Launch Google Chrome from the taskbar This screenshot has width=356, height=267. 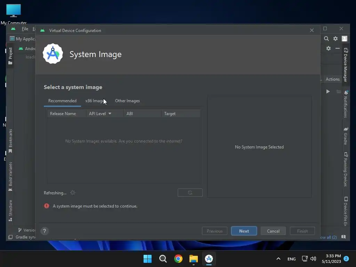pyautogui.click(x=178, y=259)
